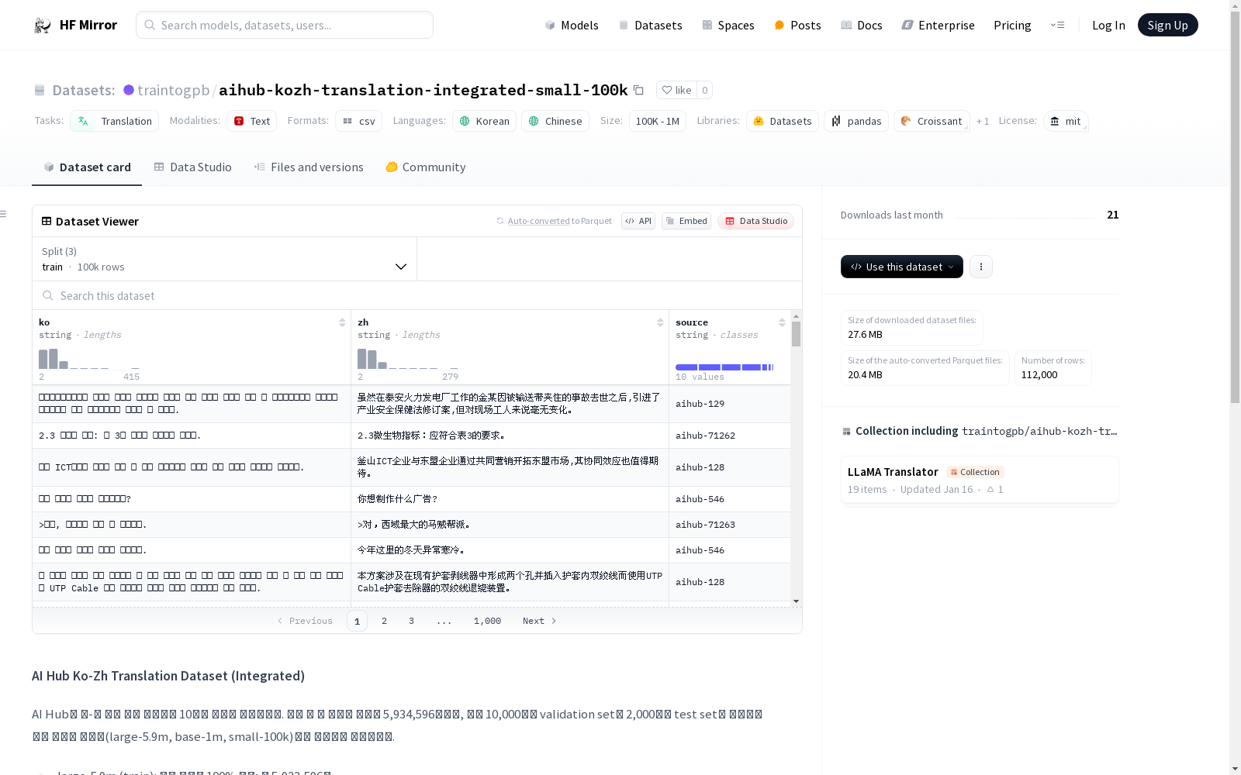Filter by Korean language tag
1241x775 pixels.
tap(485, 121)
